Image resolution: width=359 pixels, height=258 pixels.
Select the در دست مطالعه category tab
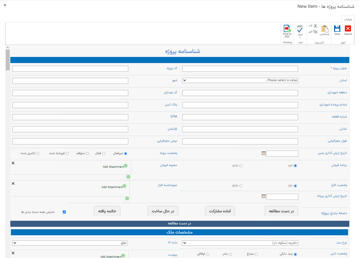[281, 211]
